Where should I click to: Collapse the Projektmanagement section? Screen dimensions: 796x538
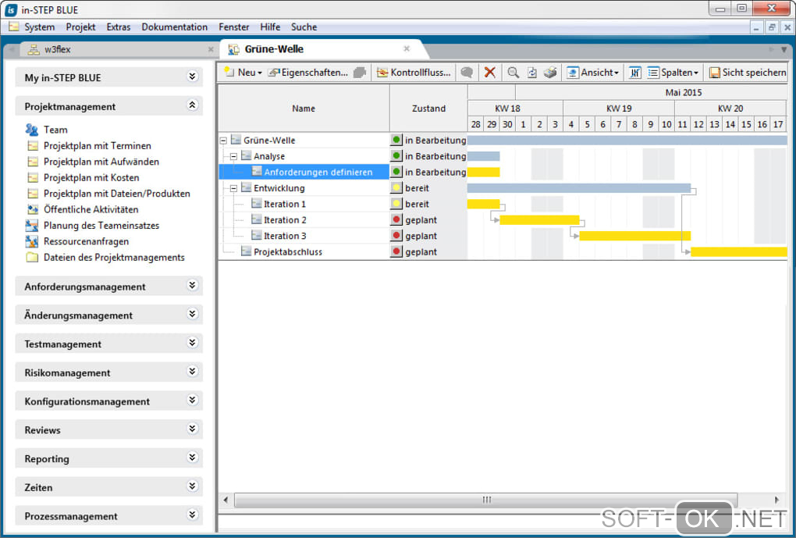pos(192,105)
